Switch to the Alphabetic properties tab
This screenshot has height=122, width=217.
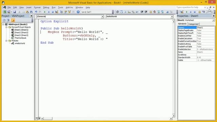182,24
